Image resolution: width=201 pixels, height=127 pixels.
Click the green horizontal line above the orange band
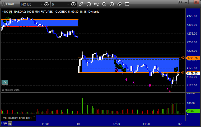tap(147, 54)
